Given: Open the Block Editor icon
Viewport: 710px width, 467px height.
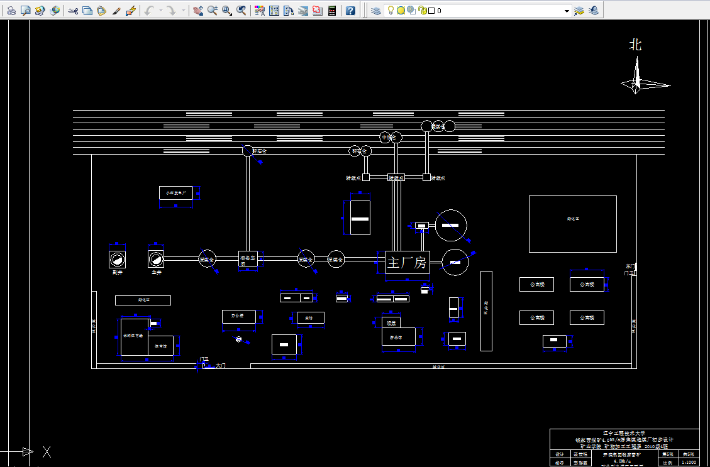Looking at the screenshot, I should pos(130,11).
